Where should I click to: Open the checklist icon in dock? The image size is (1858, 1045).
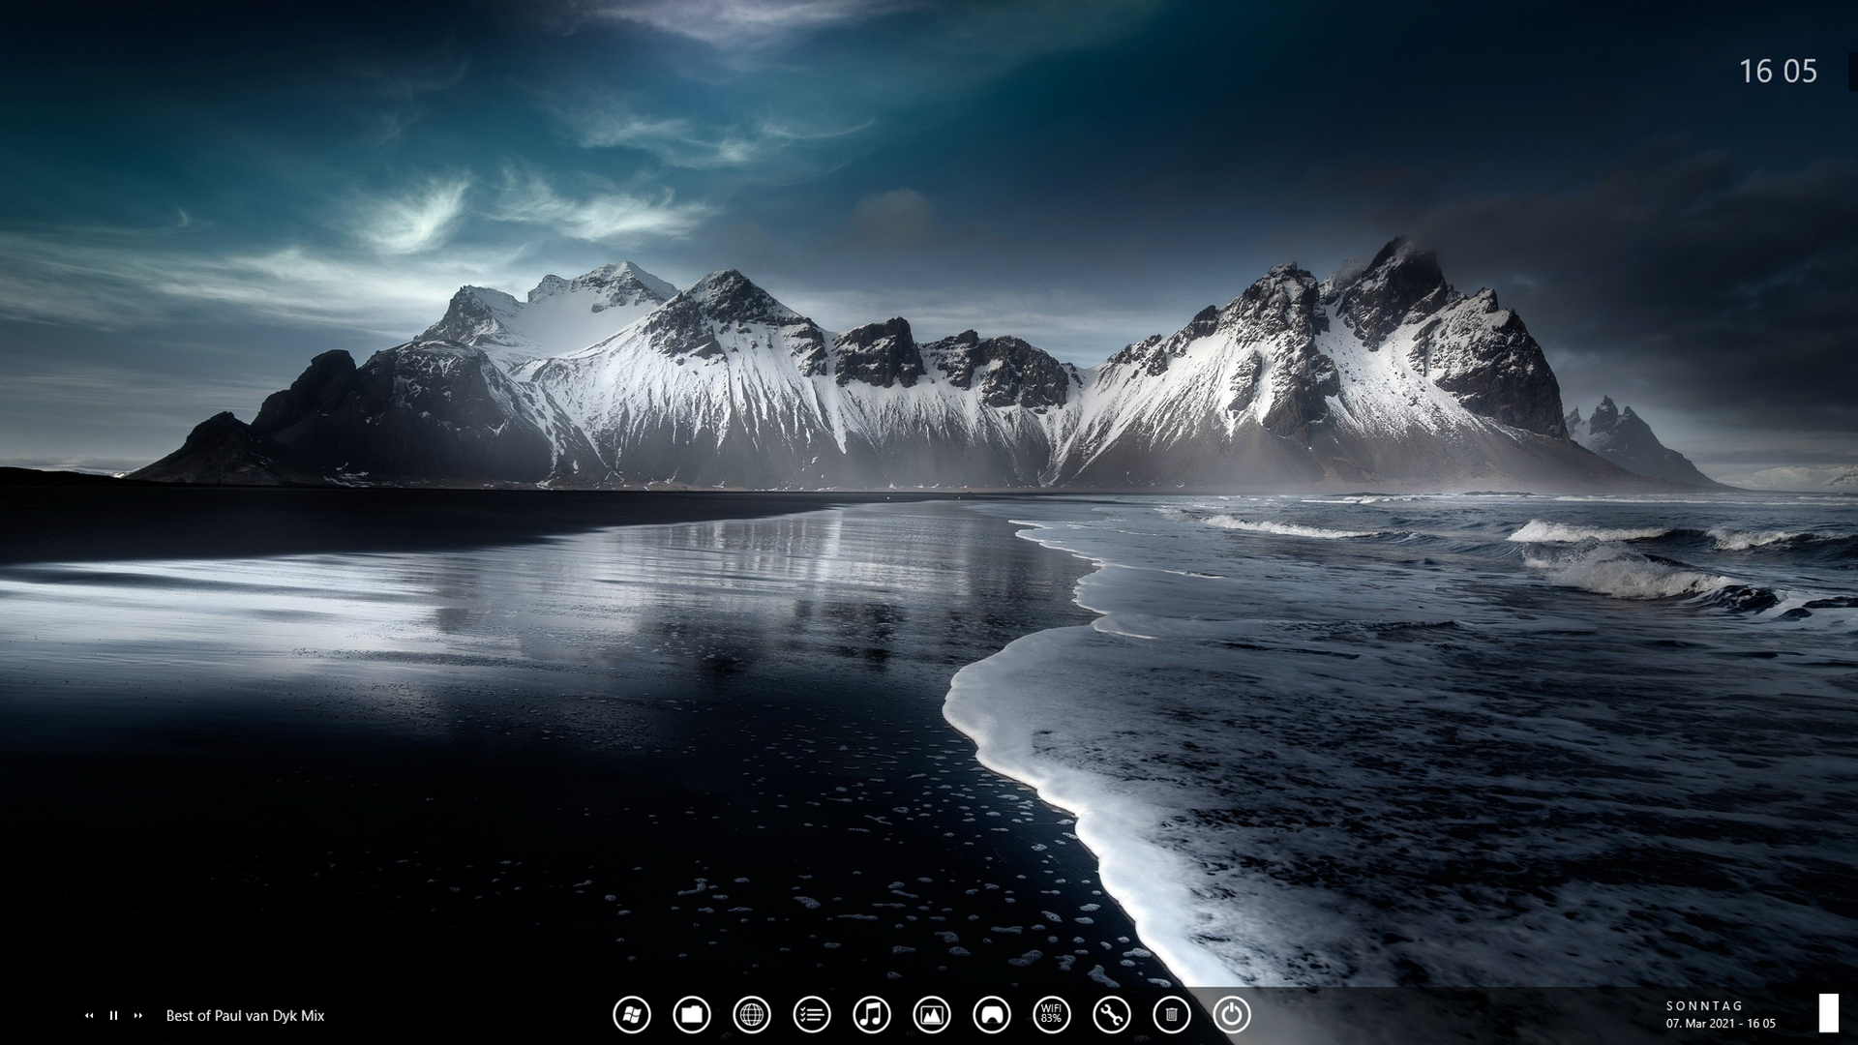(812, 1015)
